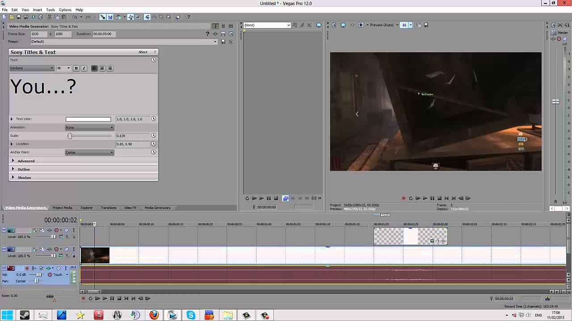Click the About button
Screen dimensions: 572x321
pyautogui.click(x=143, y=52)
